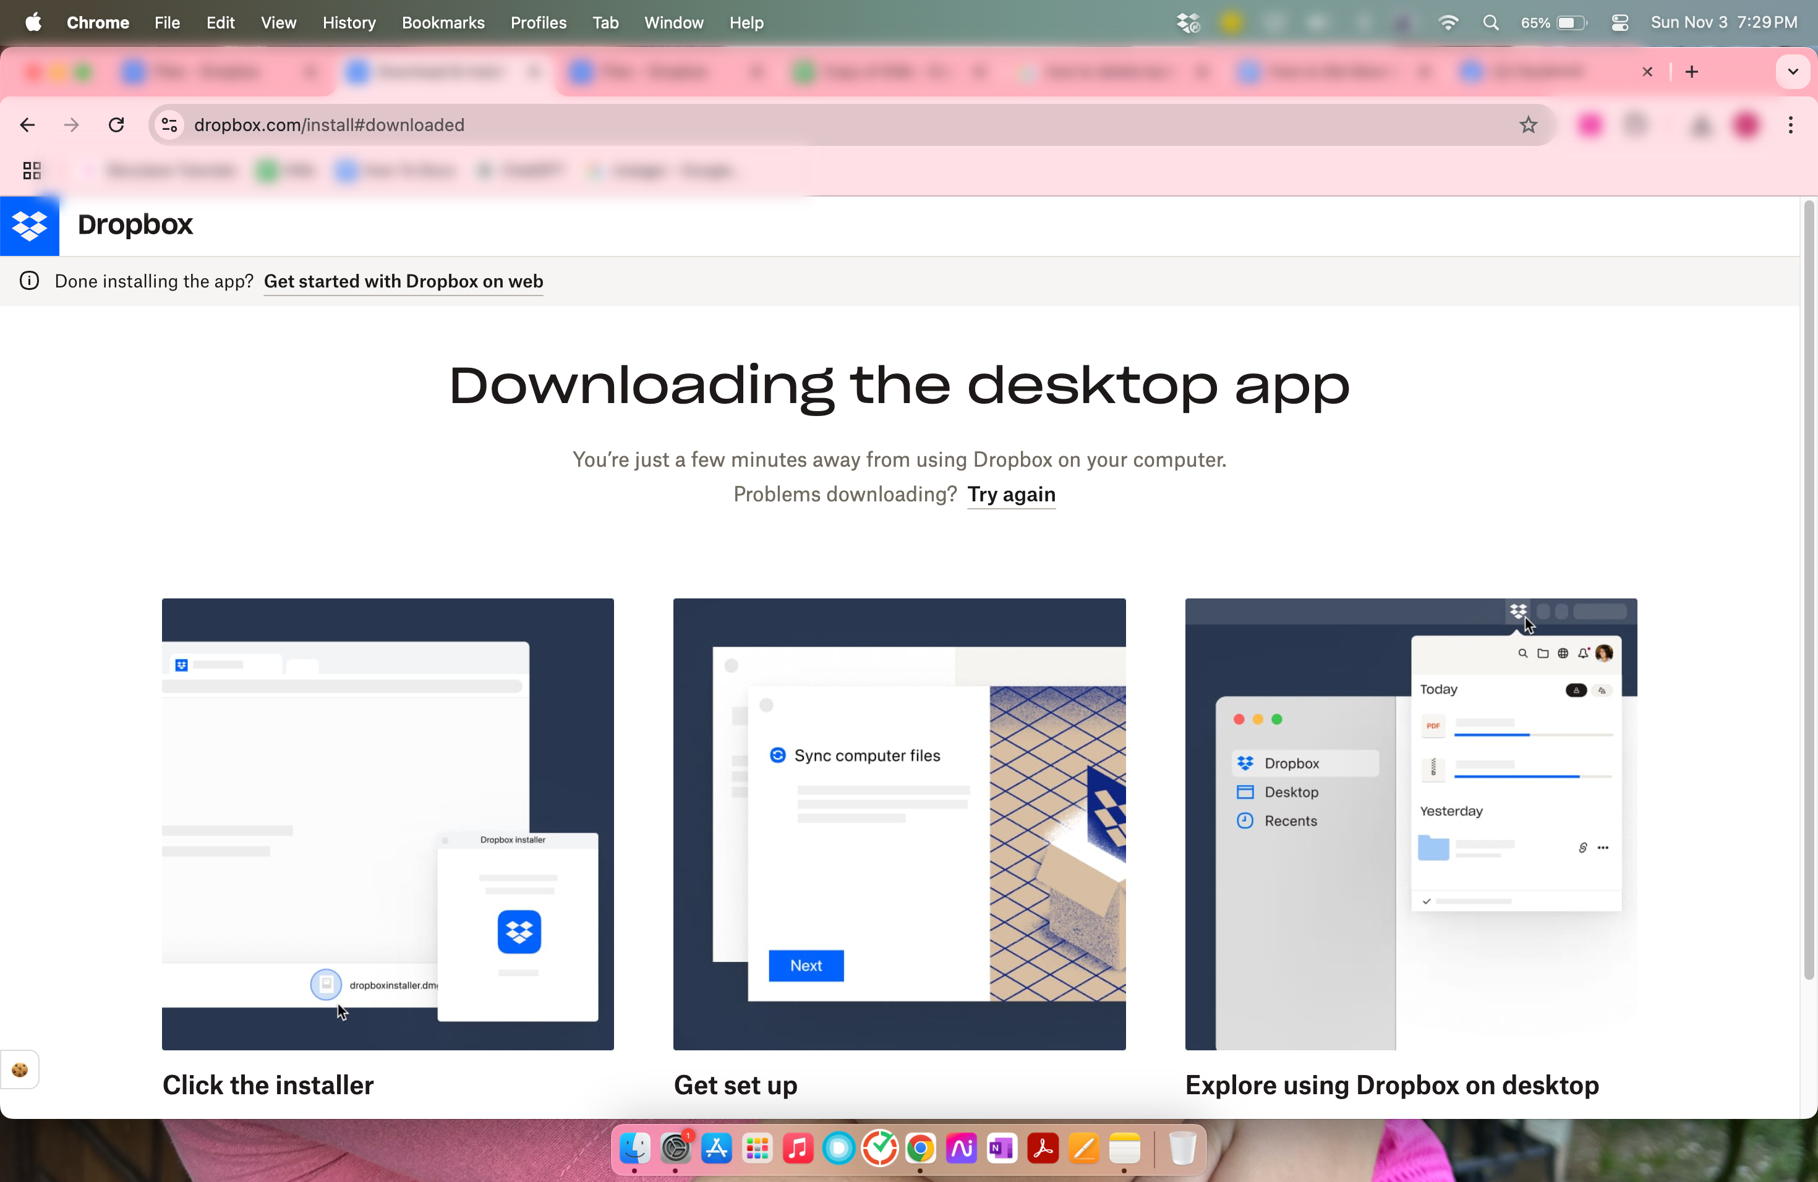Open macOS Control Center
This screenshot has width=1818, height=1182.
click(x=1620, y=23)
